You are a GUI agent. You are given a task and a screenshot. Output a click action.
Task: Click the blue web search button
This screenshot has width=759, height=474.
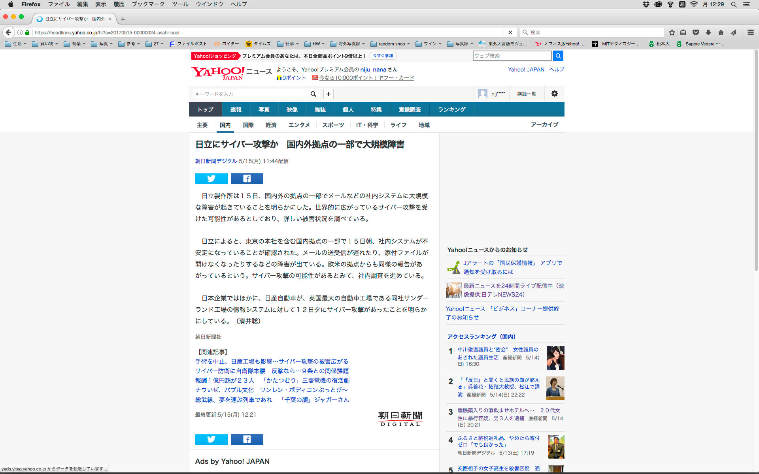tap(558, 56)
